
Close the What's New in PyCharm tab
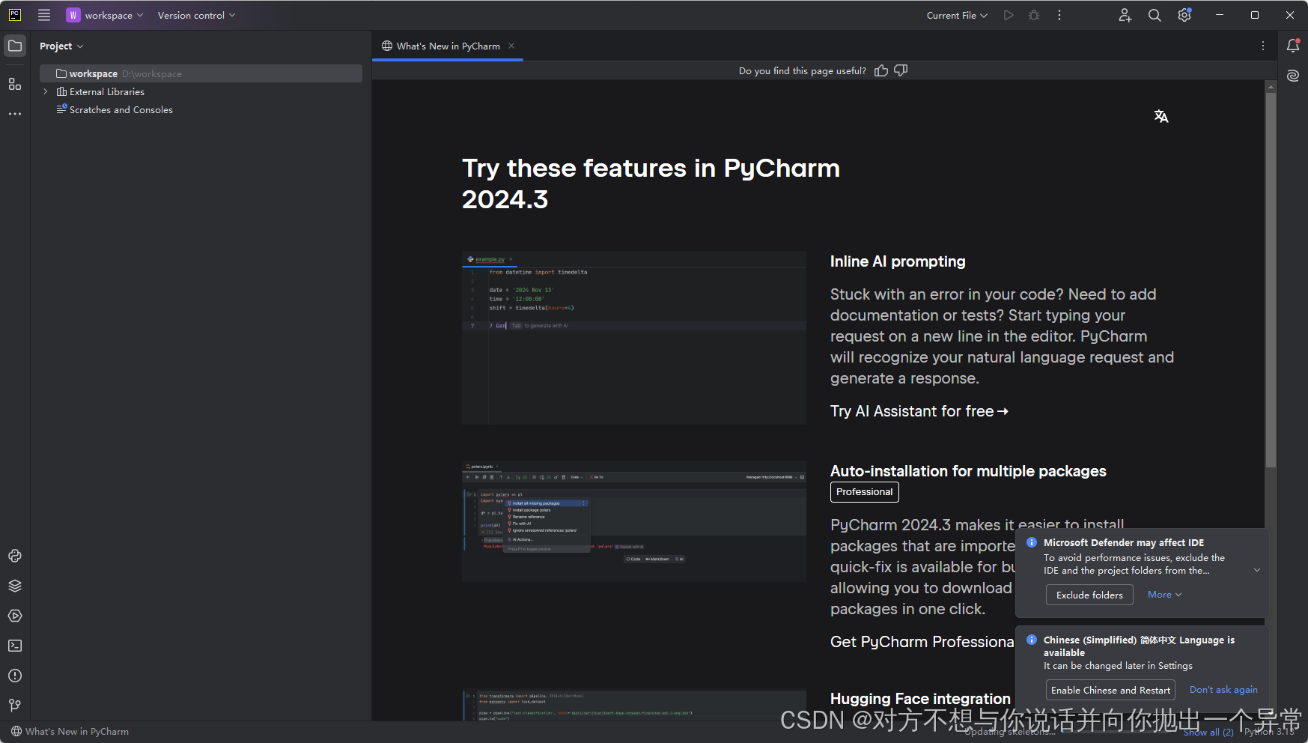(x=511, y=46)
